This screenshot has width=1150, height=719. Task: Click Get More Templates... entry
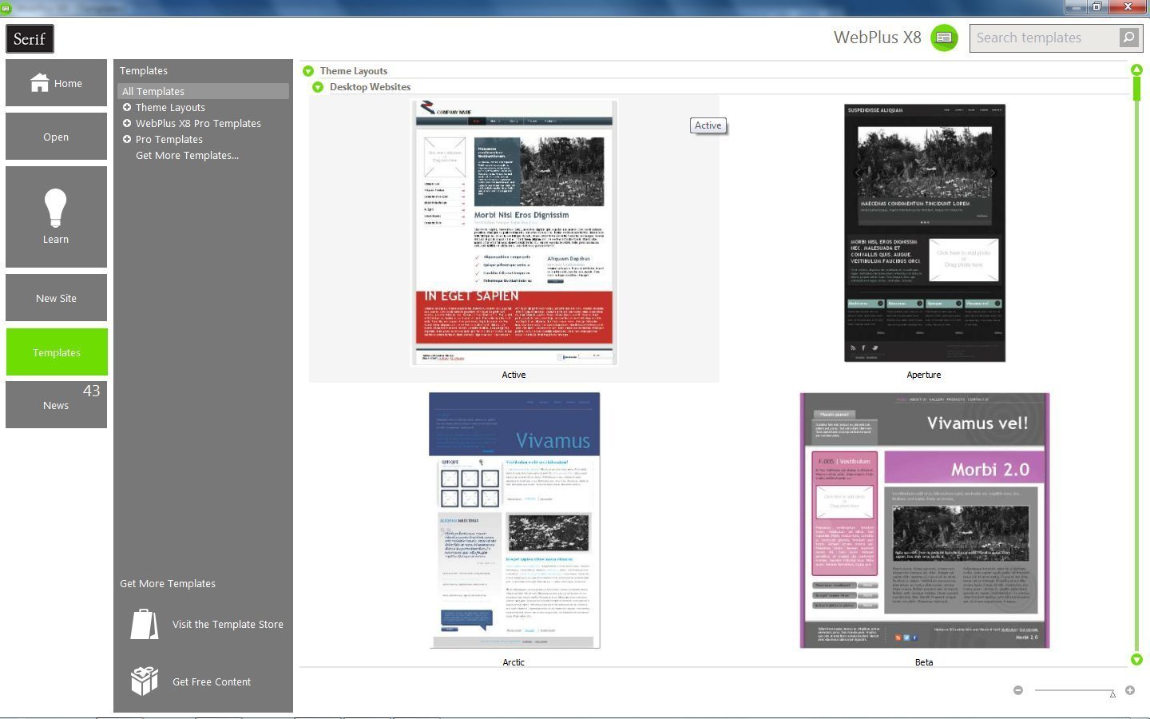click(187, 155)
